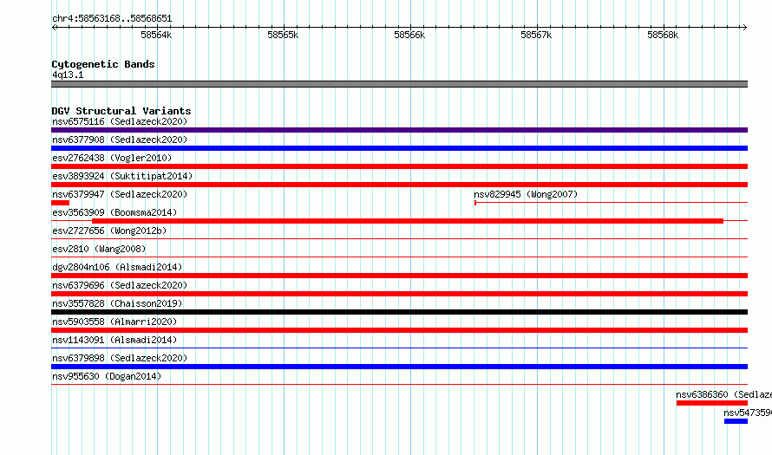
Task: Open nsv955630 (Dogan2014) variant label
Action: [x=107, y=376]
